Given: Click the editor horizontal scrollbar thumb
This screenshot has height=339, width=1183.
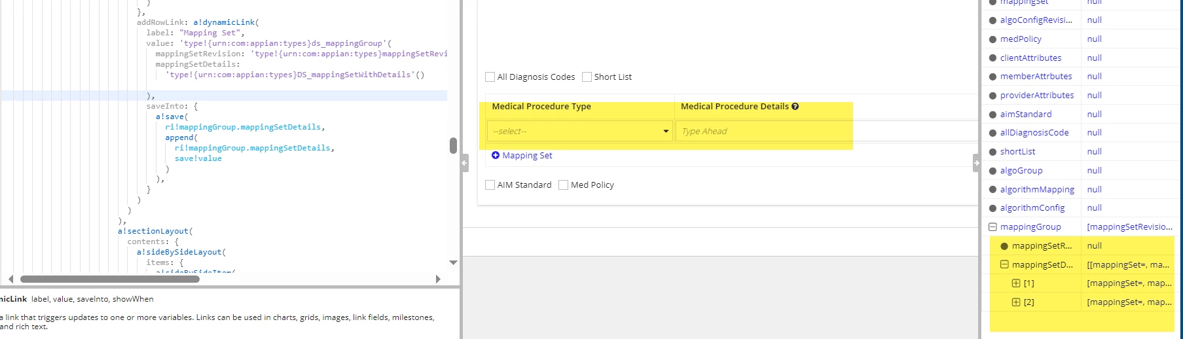Looking at the screenshot, I should 109,279.
